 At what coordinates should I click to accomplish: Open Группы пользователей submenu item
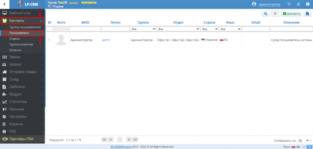(25, 27)
